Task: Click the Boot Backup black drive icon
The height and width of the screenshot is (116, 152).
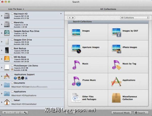Action: (x=7, y=50)
